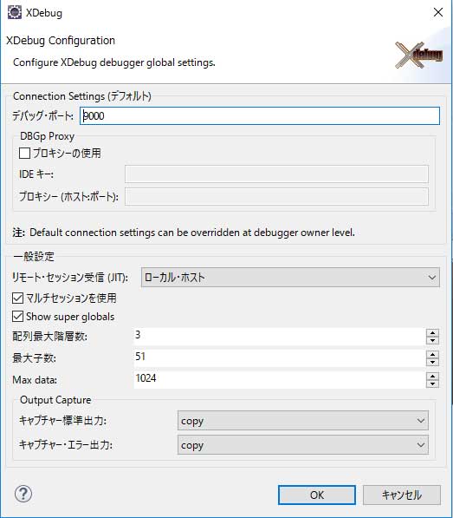Increase 最大子数 with up arrow
Screen dimensions: 453x518
[432, 355]
